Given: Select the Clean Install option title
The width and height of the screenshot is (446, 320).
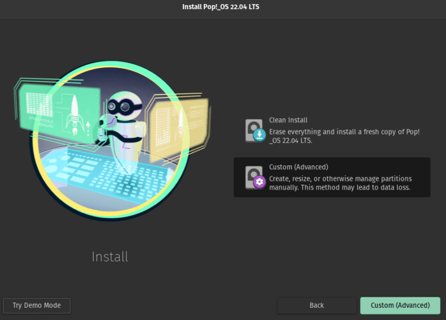Looking at the screenshot, I should click(288, 120).
